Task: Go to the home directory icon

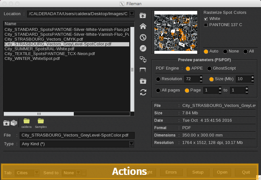Action: 143,26
